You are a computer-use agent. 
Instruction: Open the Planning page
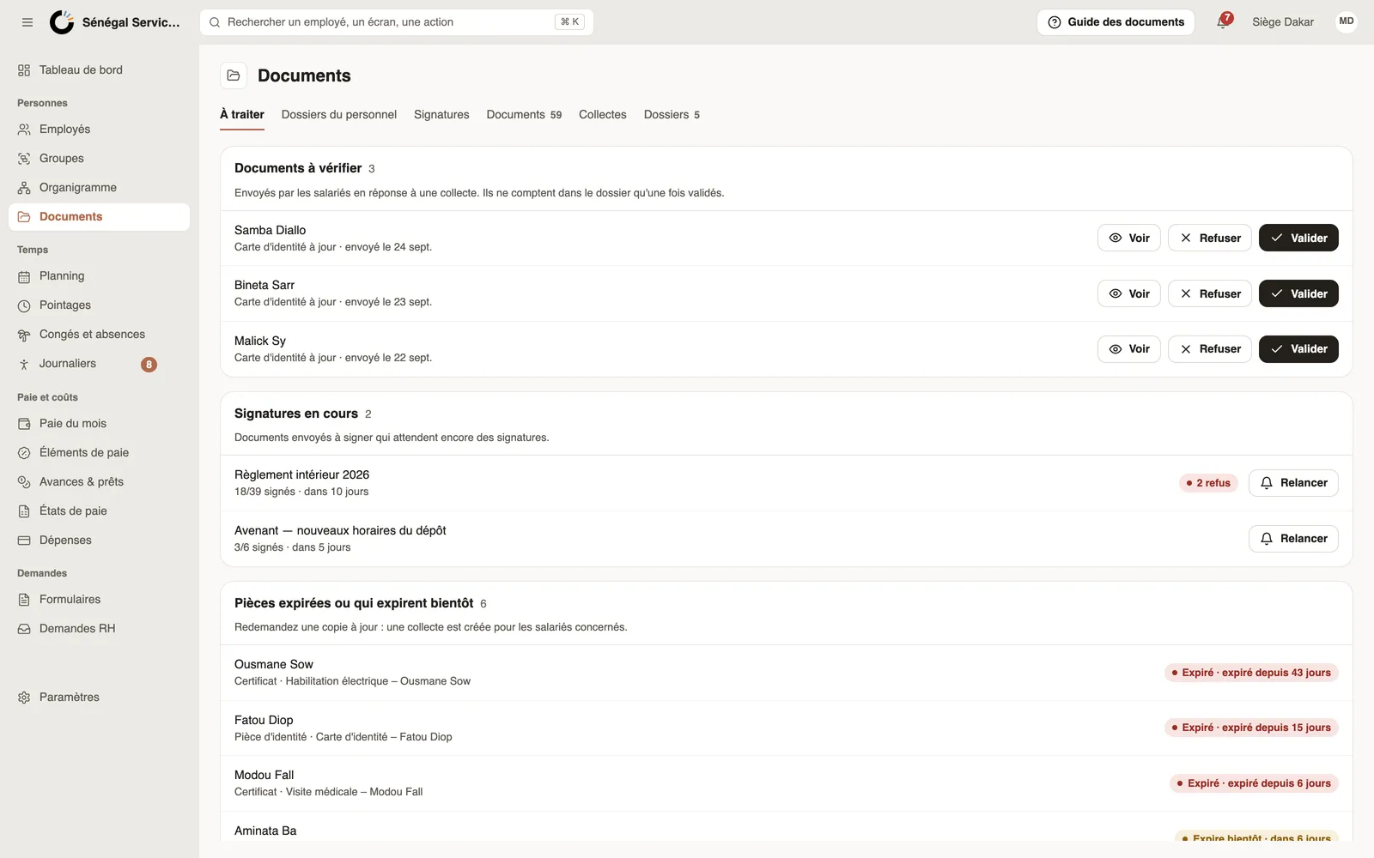coord(99,276)
